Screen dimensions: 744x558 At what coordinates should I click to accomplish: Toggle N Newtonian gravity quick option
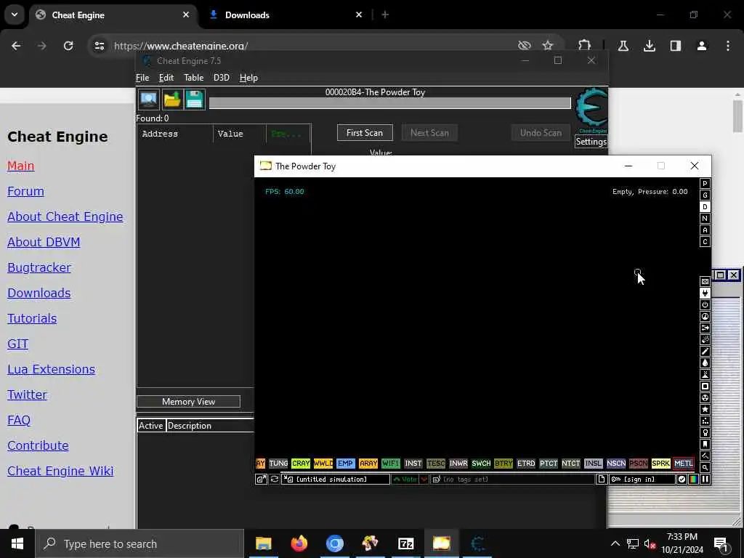coord(705,218)
